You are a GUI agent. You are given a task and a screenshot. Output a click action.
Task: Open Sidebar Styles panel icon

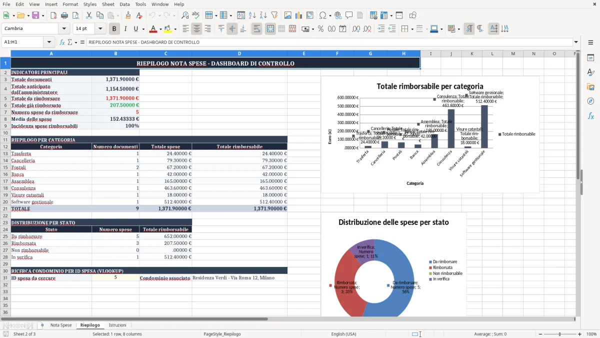tap(590, 72)
